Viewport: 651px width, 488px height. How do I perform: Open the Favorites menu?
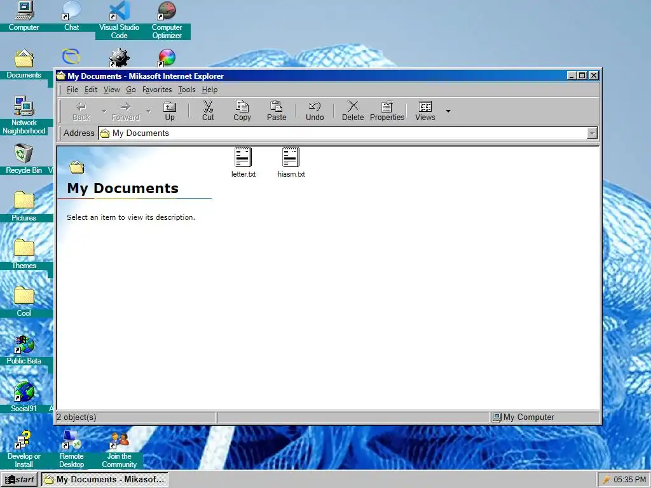157,90
